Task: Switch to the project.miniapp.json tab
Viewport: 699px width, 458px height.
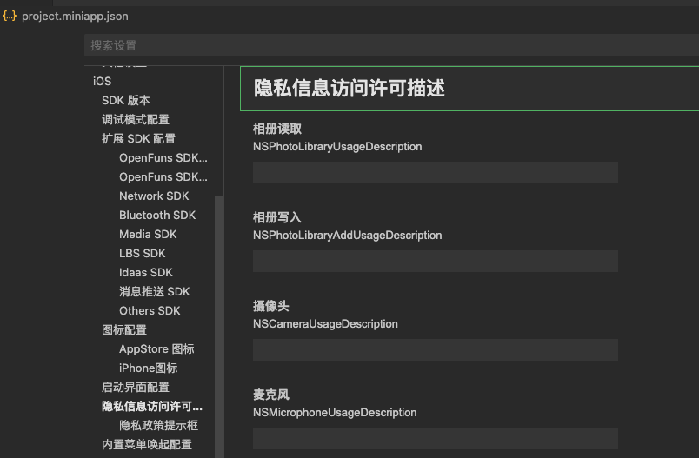Action: tap(74, 17)
